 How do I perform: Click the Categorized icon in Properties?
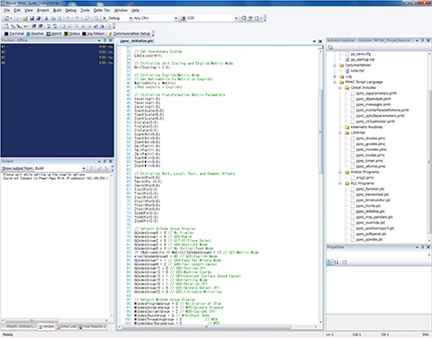(329, 262)
